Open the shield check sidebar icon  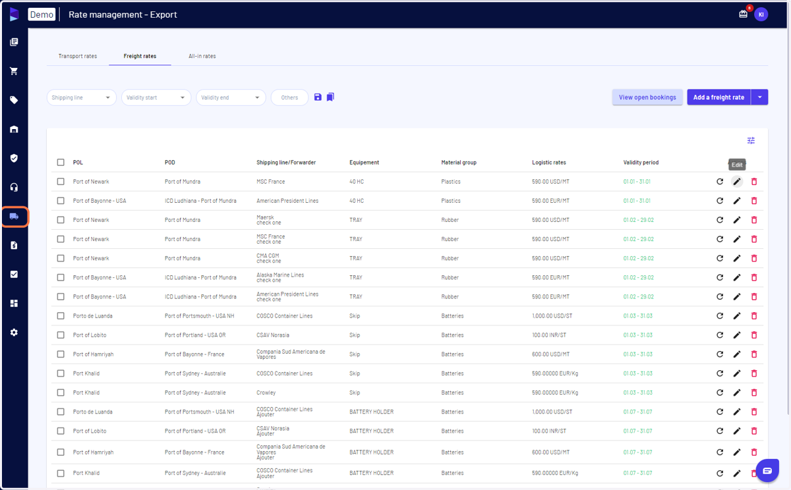pyautogui.click(x=14, y=158)
